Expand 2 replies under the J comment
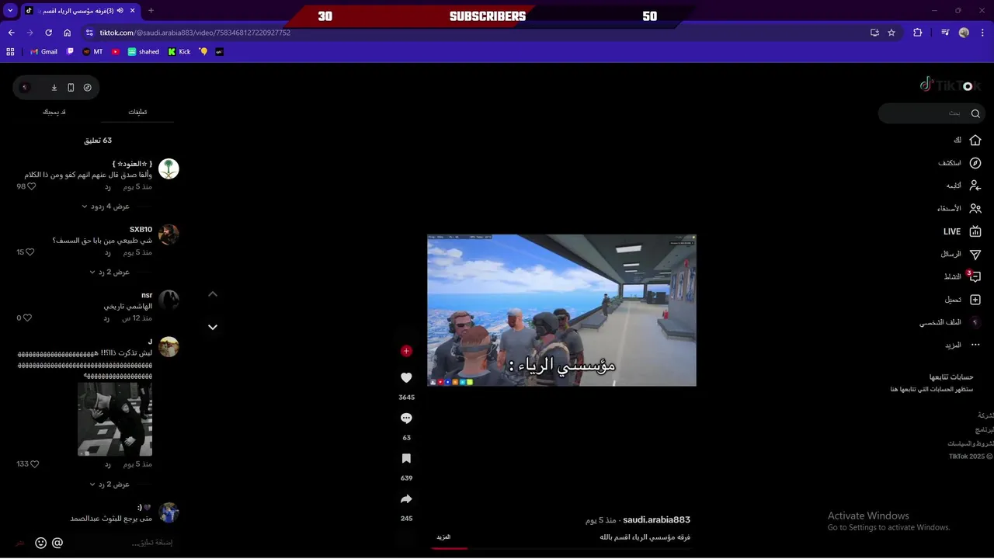The image size is (994, 559). tap(109, 484)
